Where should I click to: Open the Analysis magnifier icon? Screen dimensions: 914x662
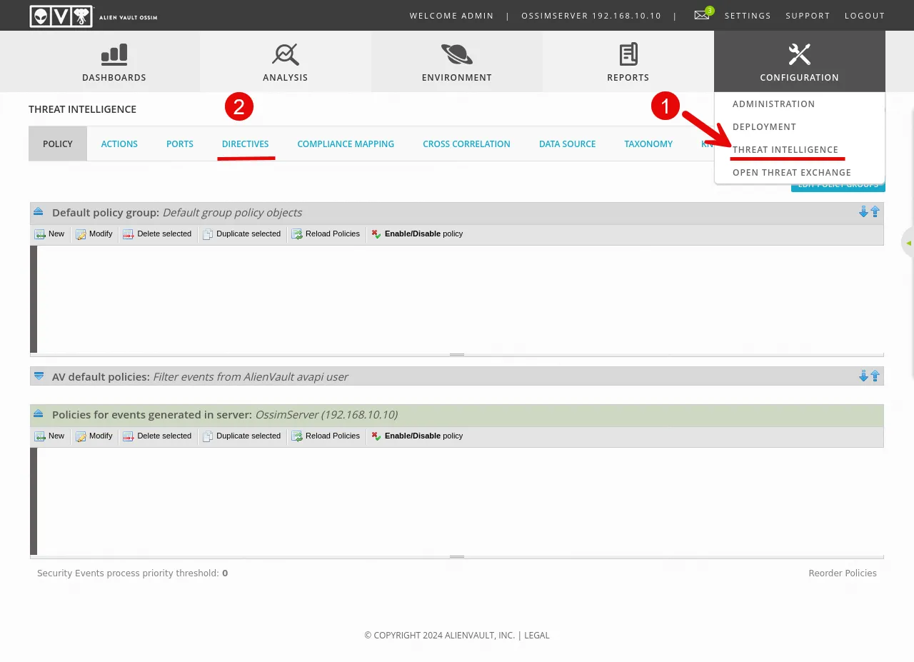click(x=285, y=54)
